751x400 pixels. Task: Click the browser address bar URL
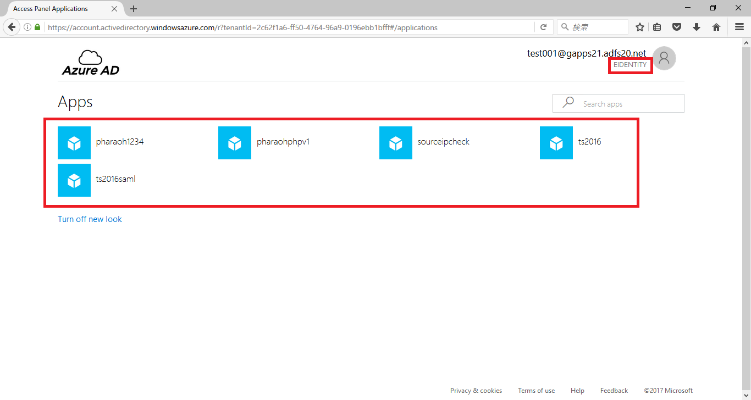(x=290, y=27)
